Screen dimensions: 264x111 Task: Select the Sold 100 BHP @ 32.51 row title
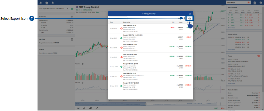[x=130, y=44]
